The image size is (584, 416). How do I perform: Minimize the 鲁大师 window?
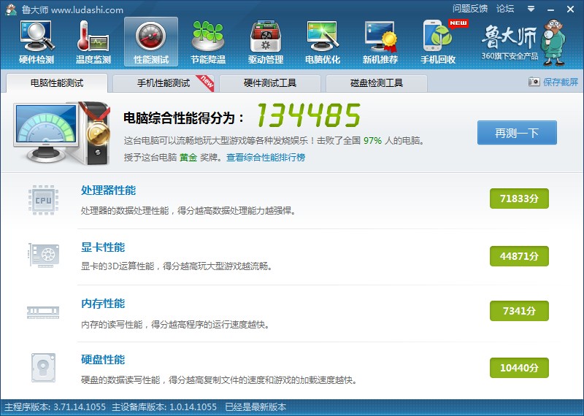click(x=551, y=9)
